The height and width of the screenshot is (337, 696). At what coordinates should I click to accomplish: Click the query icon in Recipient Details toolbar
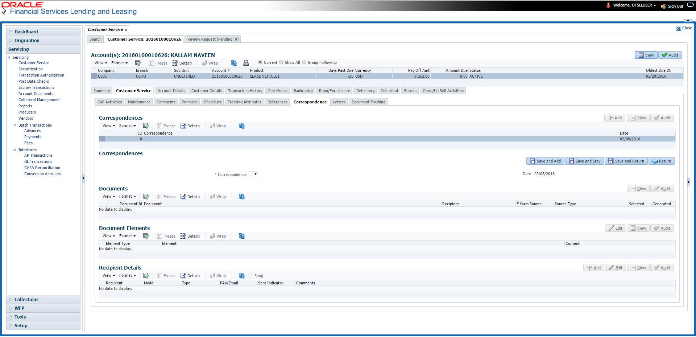146,275
